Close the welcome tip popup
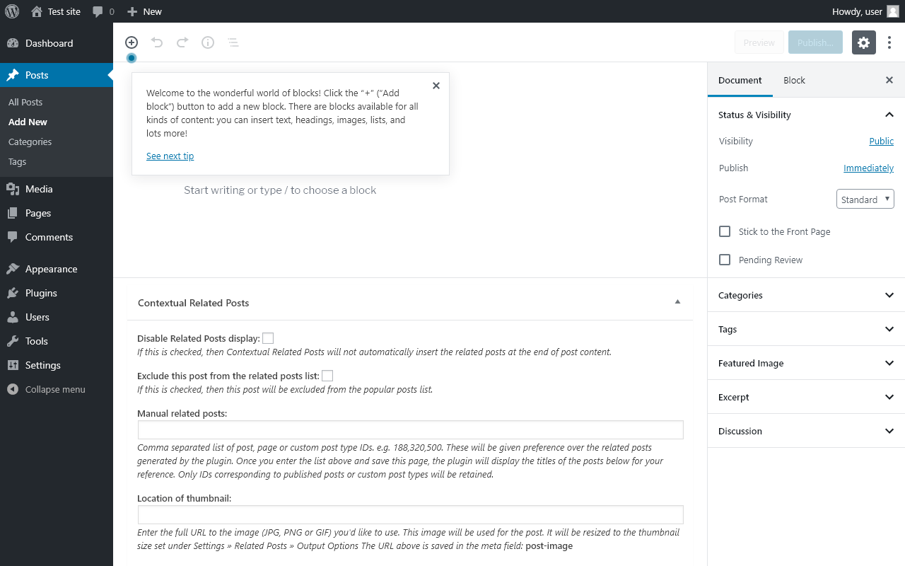 click(436, 86)
